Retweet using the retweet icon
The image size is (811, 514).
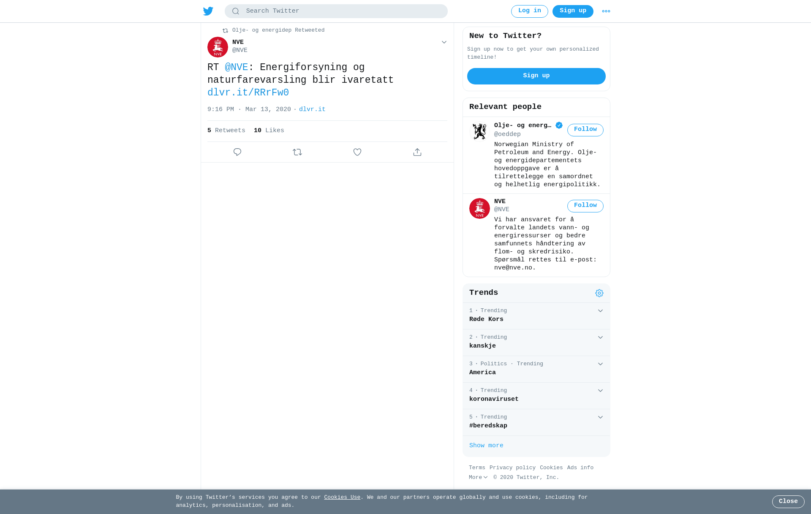click(x=297, y=152)
